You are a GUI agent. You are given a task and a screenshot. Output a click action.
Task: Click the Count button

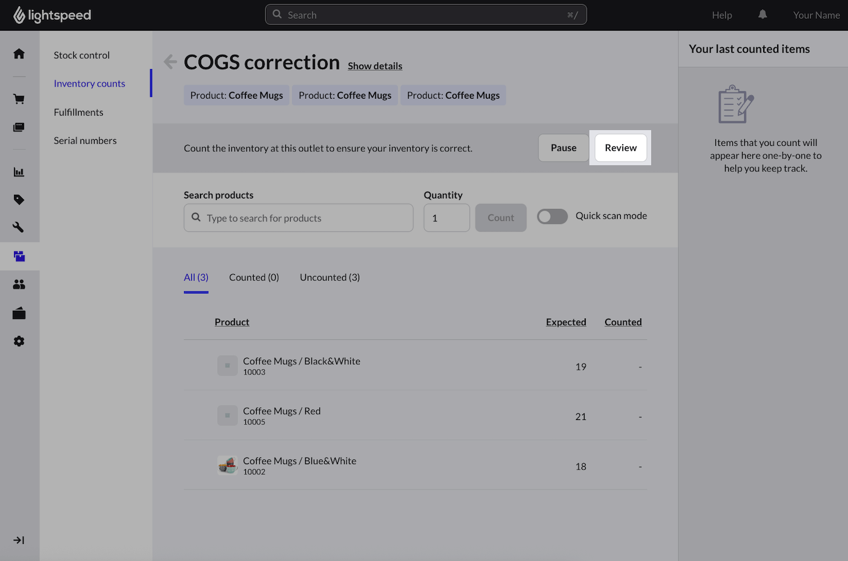tap(501, 218)
